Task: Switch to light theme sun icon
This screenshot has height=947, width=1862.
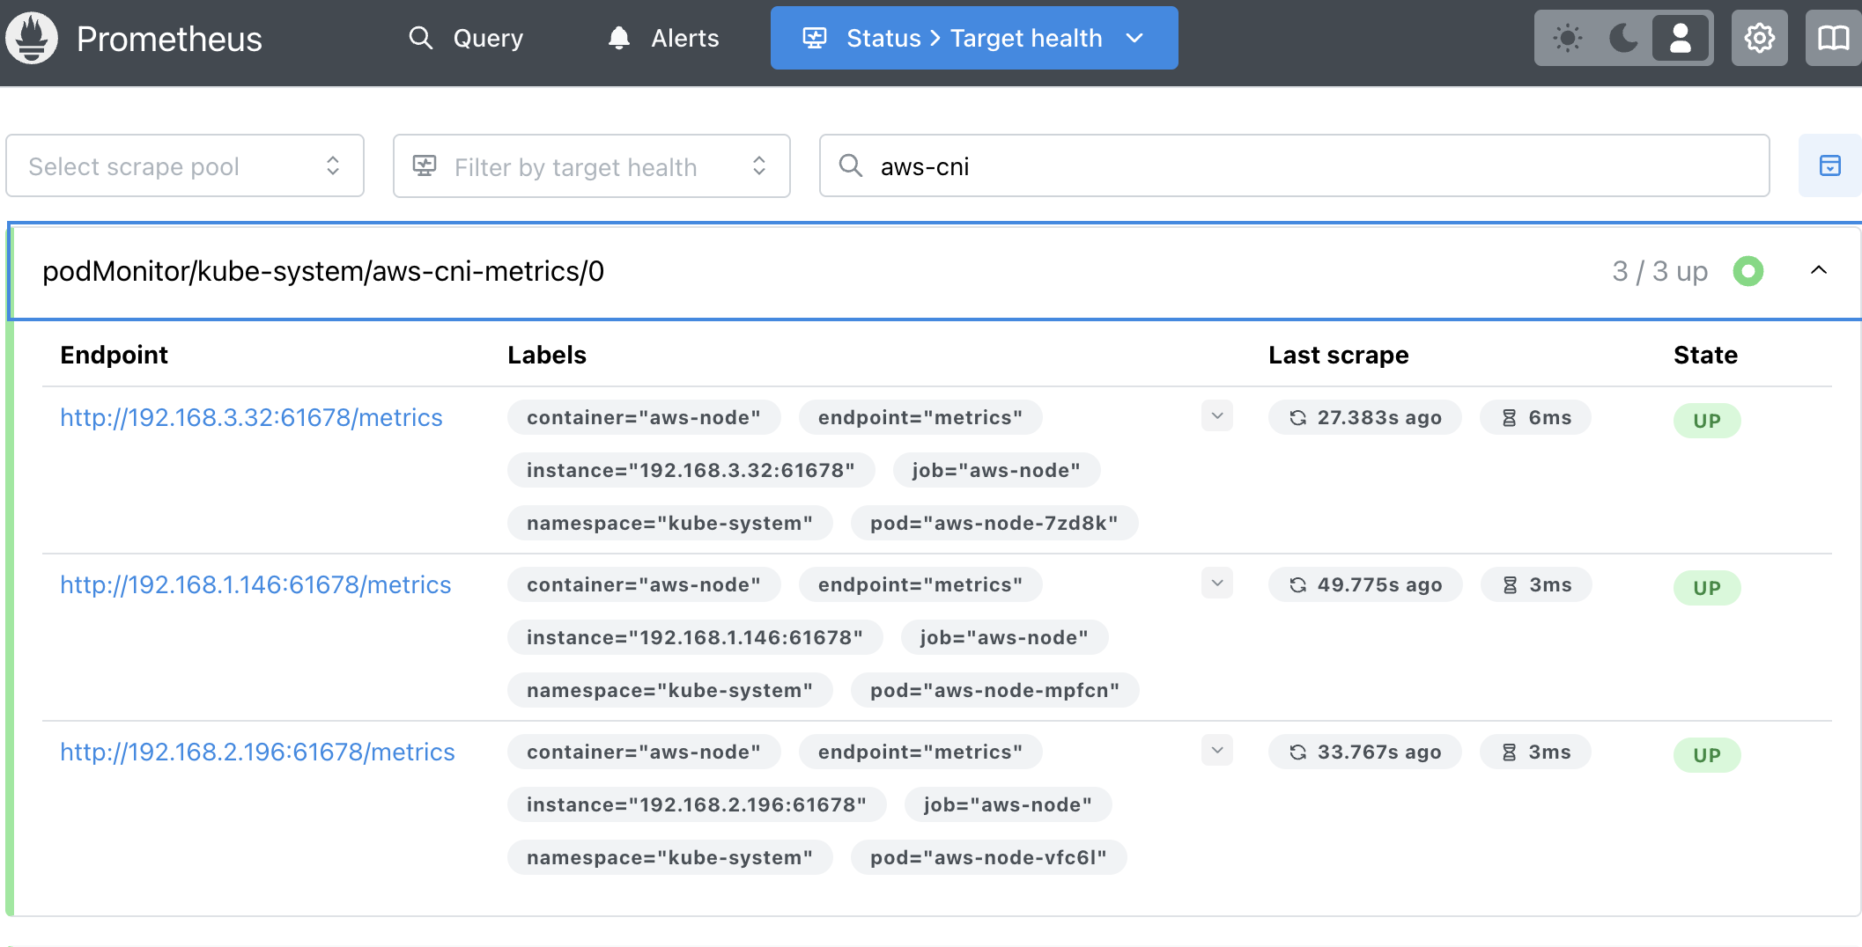Action: [1568, 38]
